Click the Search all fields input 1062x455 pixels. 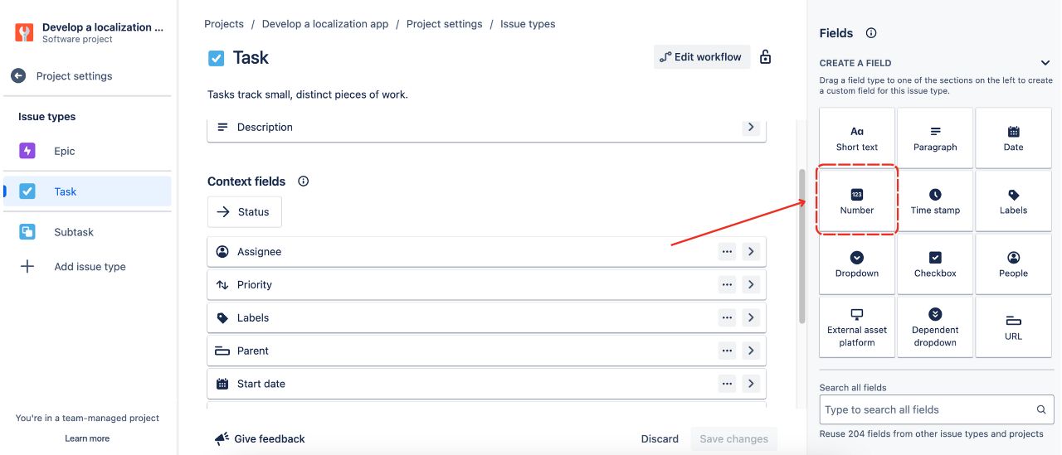[x=928, y=409]
